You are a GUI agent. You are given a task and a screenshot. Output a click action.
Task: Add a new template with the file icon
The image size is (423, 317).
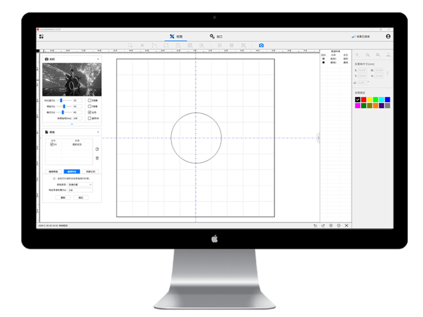97,149
